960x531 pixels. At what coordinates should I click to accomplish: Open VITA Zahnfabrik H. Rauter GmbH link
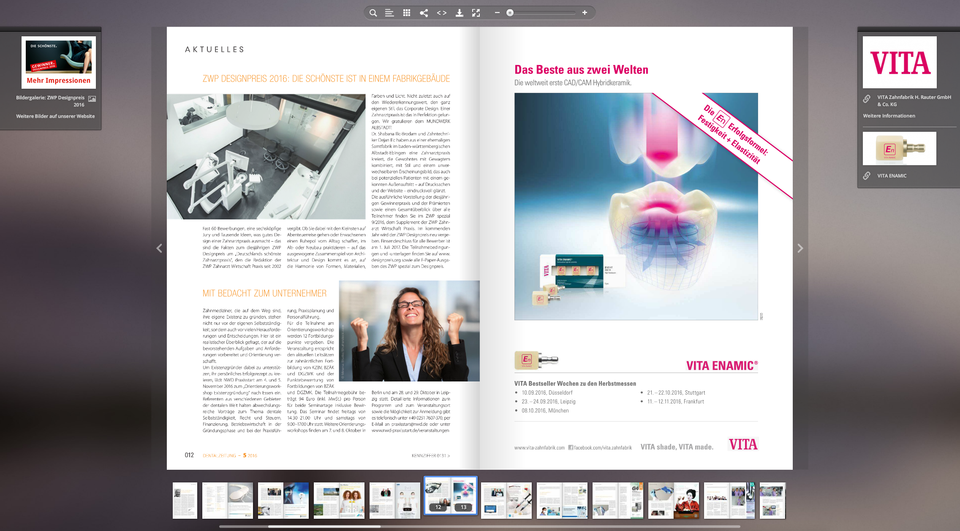[x=914, y=101]
